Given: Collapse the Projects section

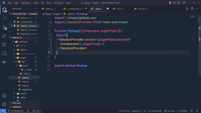Looking at the screenshot, I should (24, 38).
